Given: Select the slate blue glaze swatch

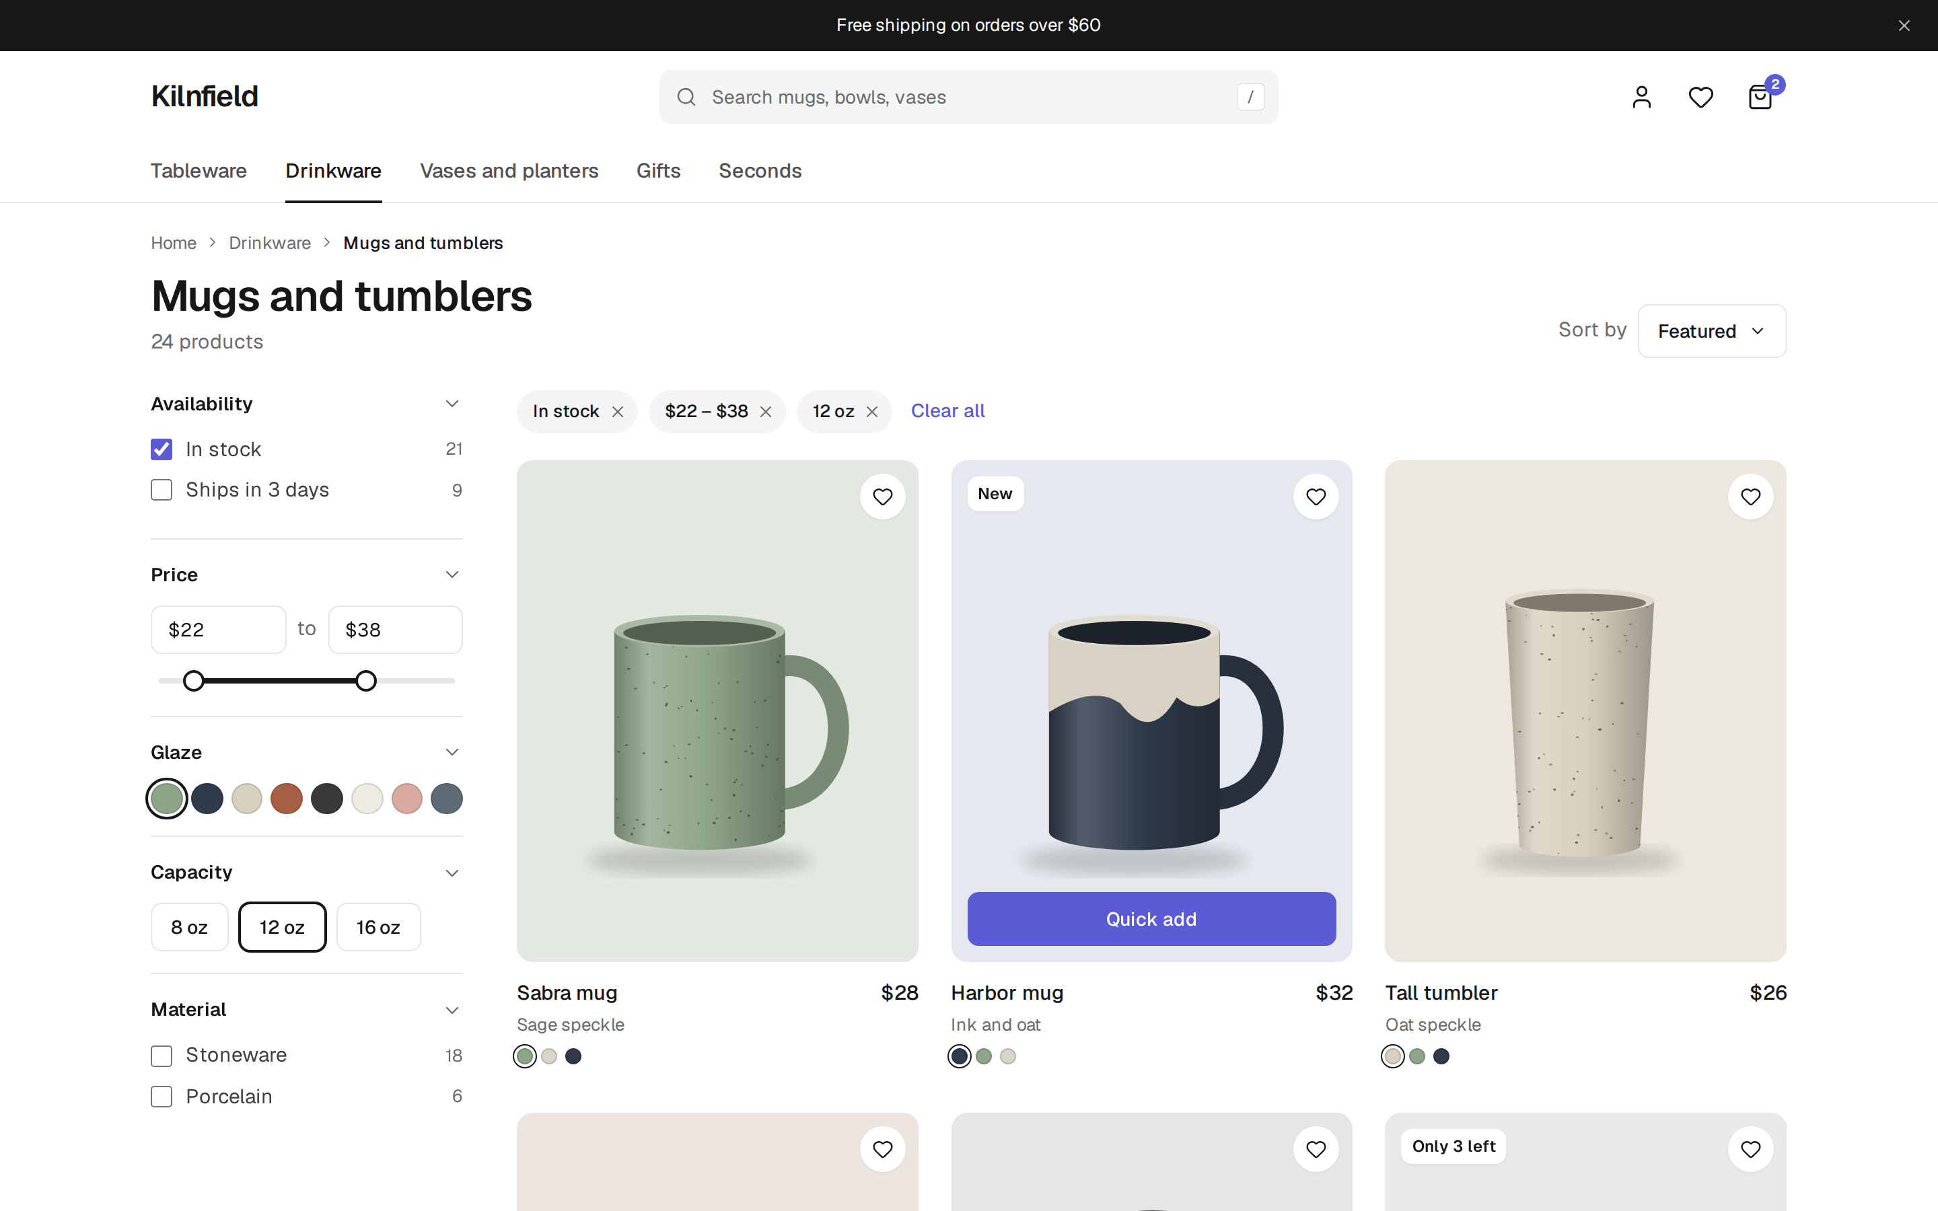Looking at the screenshot, I should pos(447,799).
